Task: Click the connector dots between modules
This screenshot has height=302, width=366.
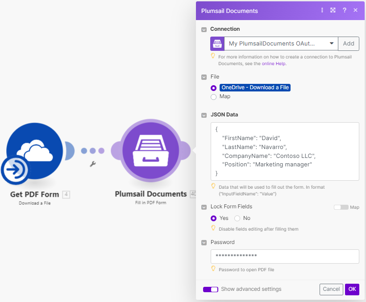Action: click(x=93, y=151)
